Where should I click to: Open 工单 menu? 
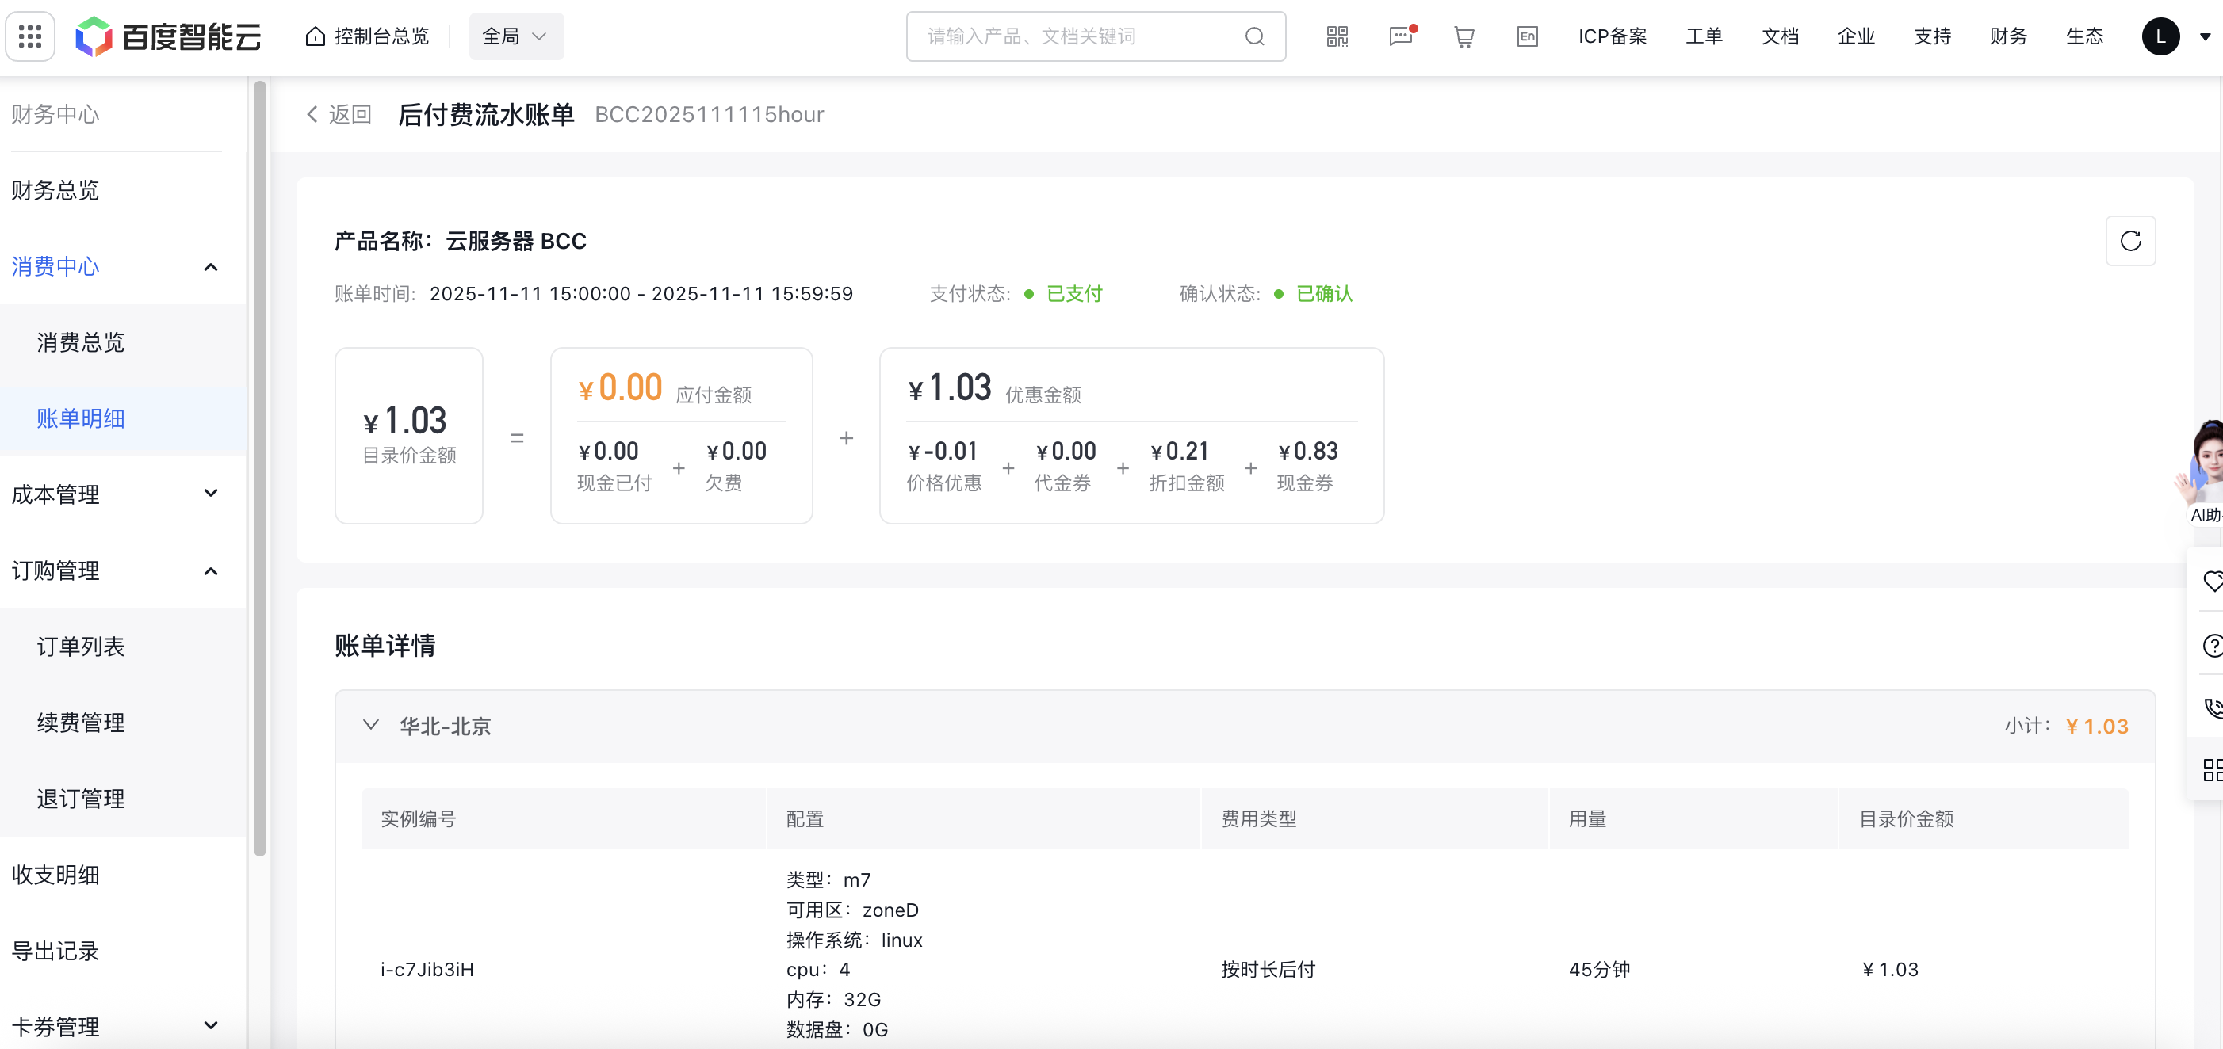click(x=1705, y=36)
